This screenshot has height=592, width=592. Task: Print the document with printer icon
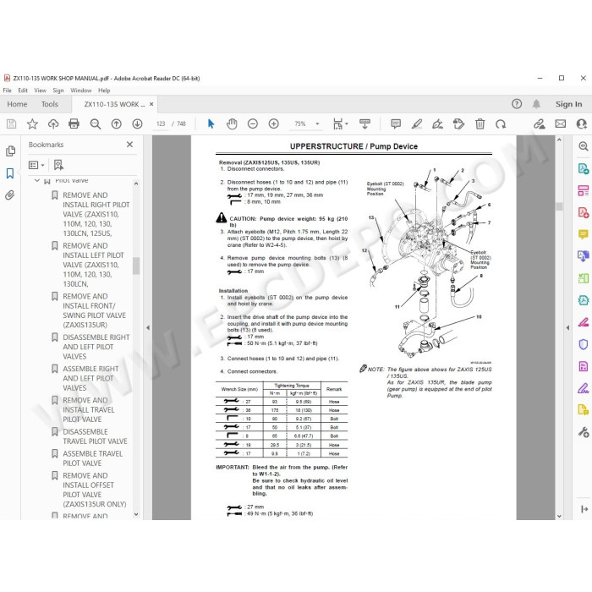pos(74,123)
